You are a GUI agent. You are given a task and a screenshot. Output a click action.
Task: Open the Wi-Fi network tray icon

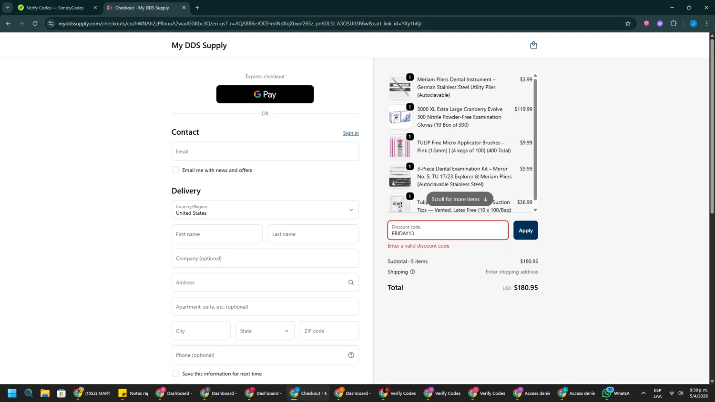tap(672, 393)
